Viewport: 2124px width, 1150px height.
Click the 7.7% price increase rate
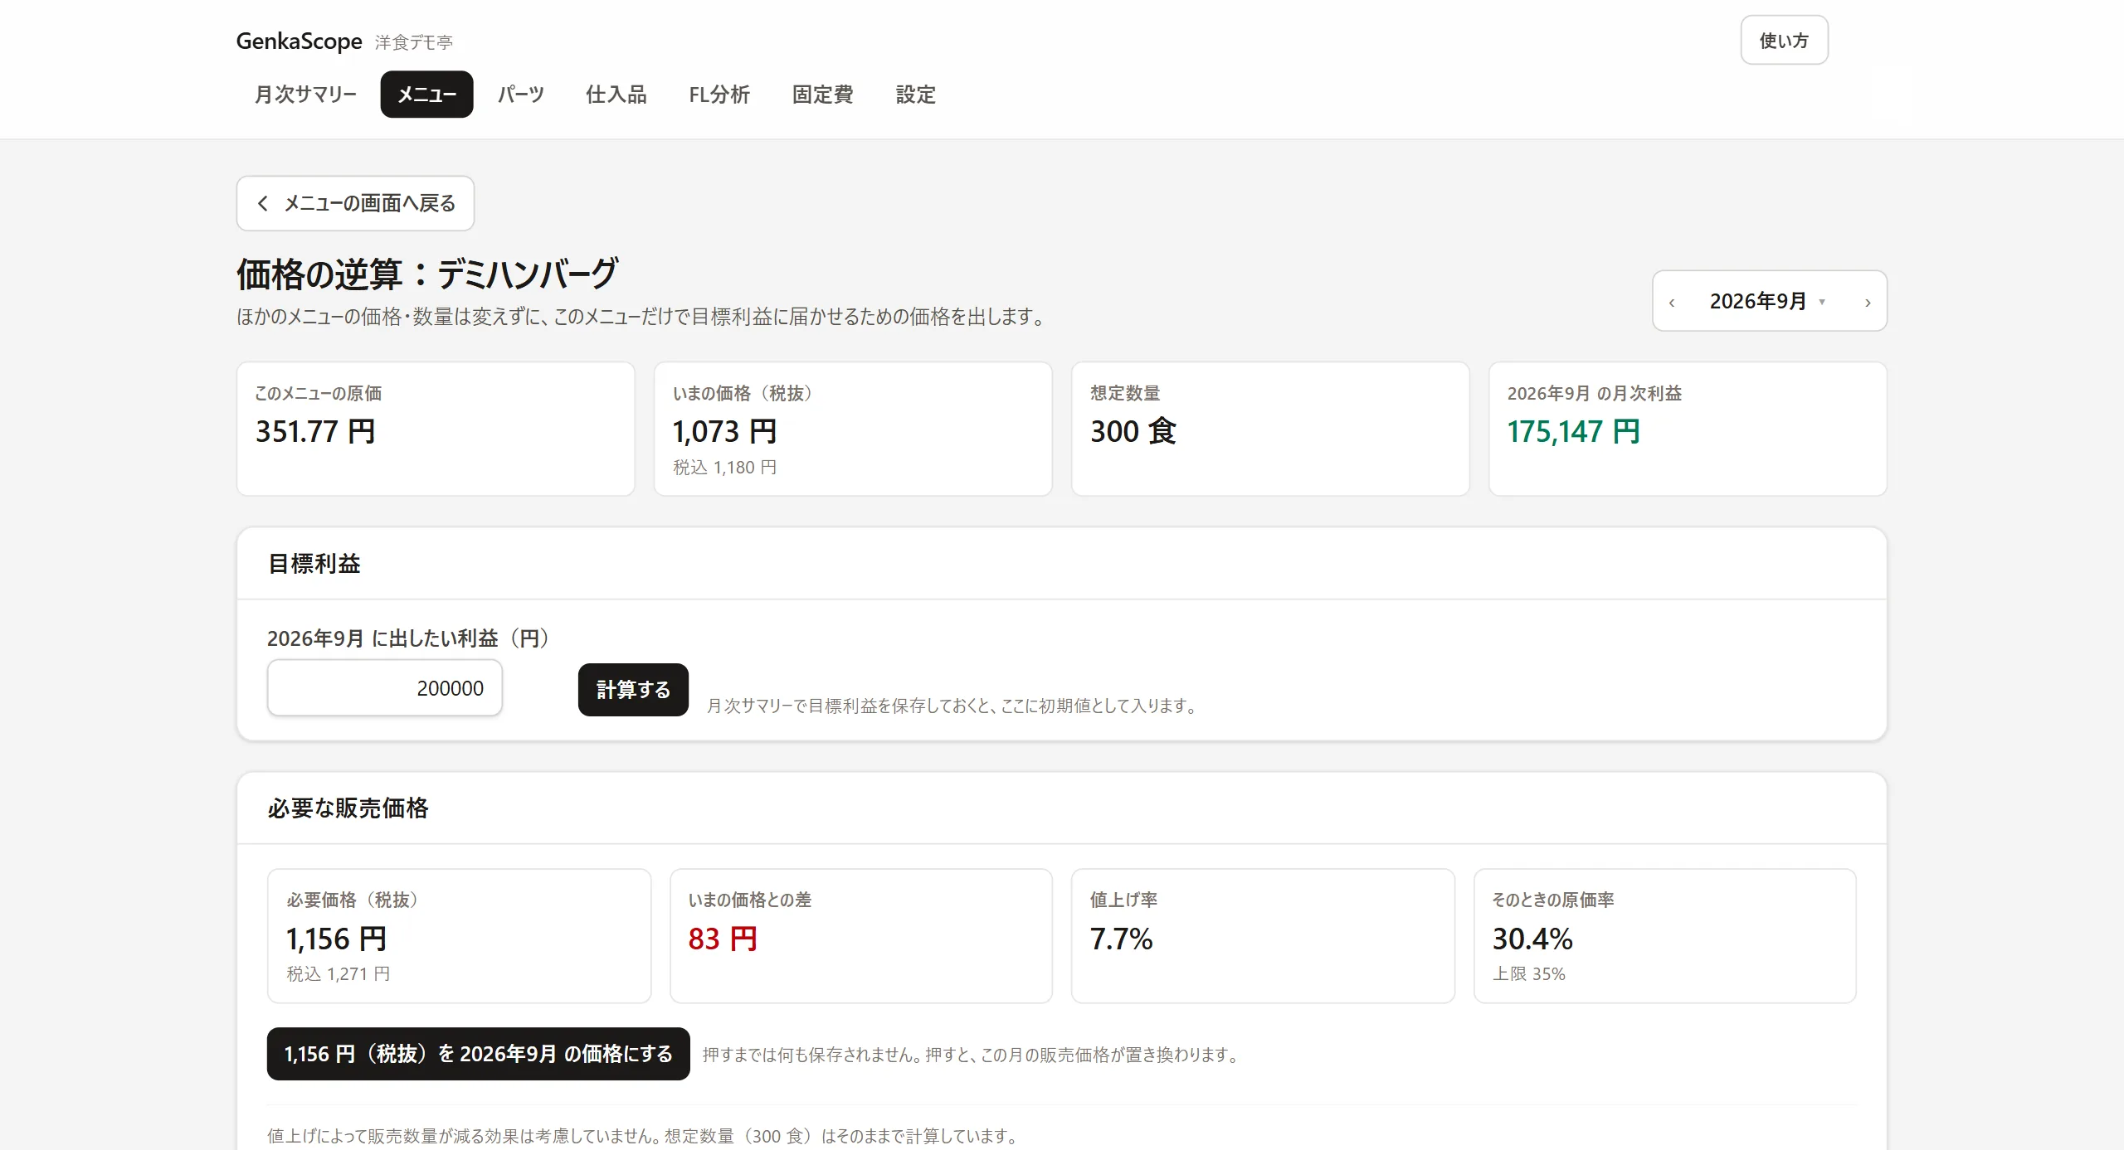1121,939
